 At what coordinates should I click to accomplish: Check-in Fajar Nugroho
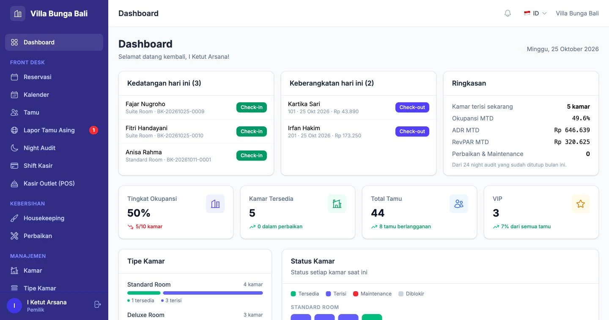(x=252, y=107)
